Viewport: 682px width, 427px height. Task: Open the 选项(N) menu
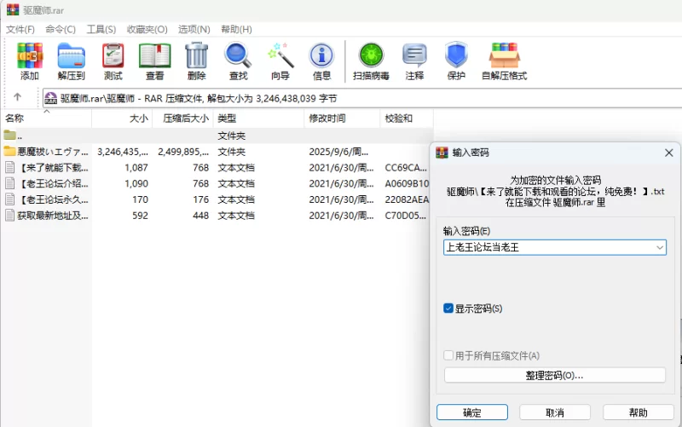(194, 29)
